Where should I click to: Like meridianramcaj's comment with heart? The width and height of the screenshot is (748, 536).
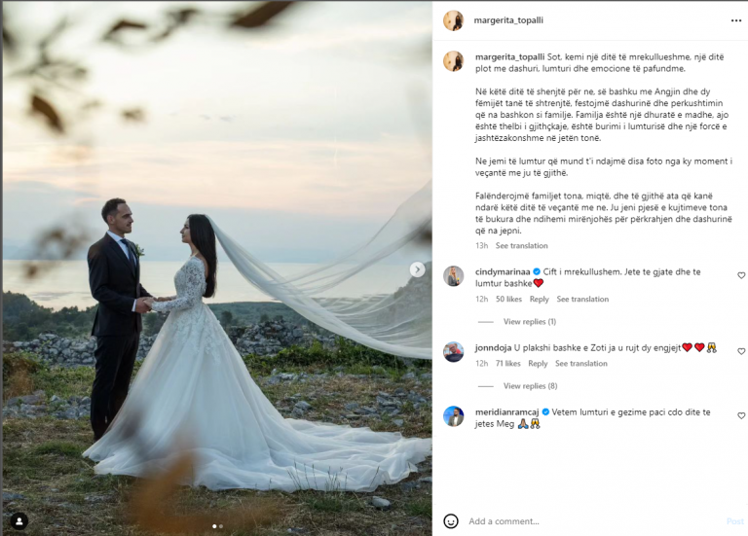pos(741,415)
